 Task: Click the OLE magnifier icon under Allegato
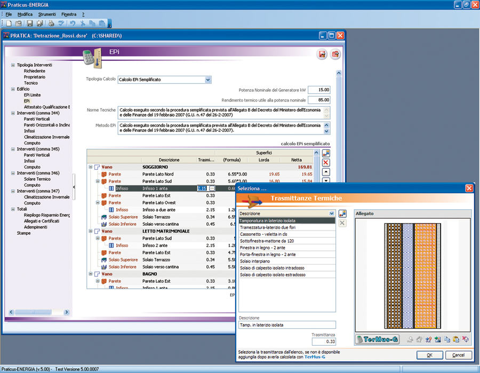click(410, 339)
